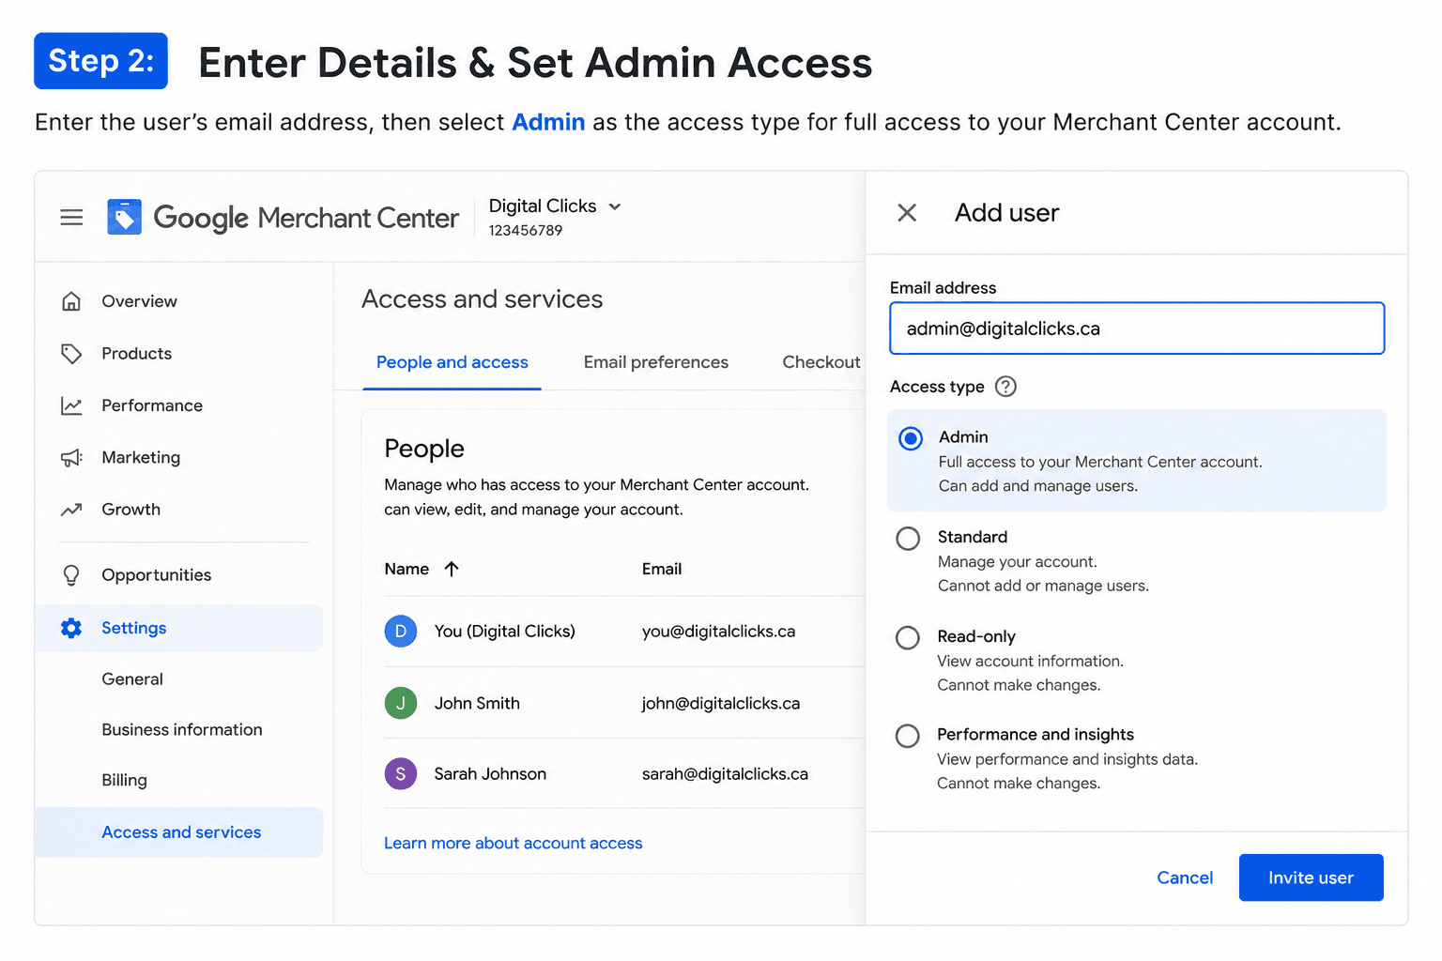Select the Read-only access radio button
The height and width of the screenshot is (961, 1442).
(908, 638)
